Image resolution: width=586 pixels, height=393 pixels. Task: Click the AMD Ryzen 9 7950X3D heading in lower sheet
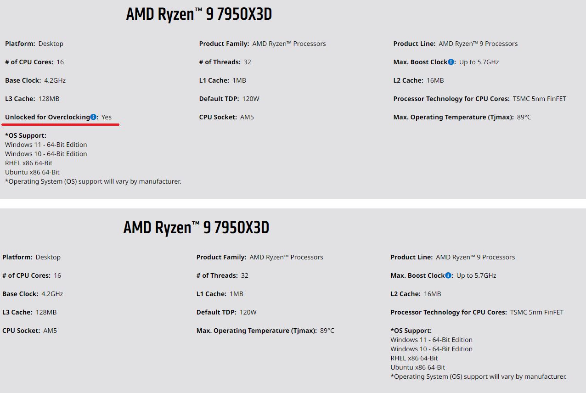point(196,228)
